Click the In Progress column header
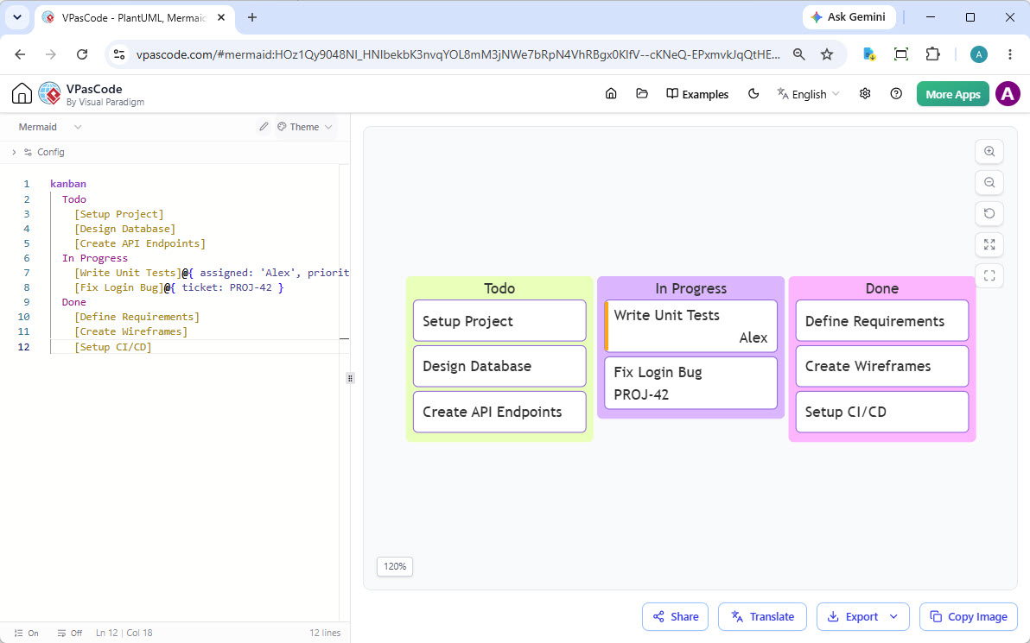The image size is (1030, 643). coord(690,288)
